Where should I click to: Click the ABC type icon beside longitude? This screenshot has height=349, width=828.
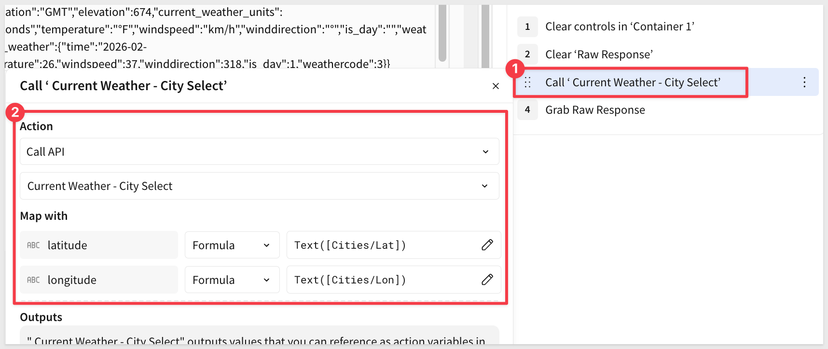pos(33,280)
